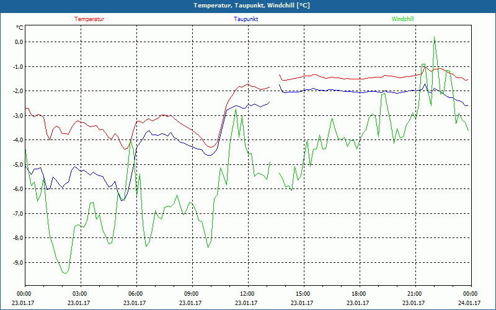The width and height of the screenshot is (496, 310).
Task: Click the "18:00" time axis label
Action: tap(358, 294)
